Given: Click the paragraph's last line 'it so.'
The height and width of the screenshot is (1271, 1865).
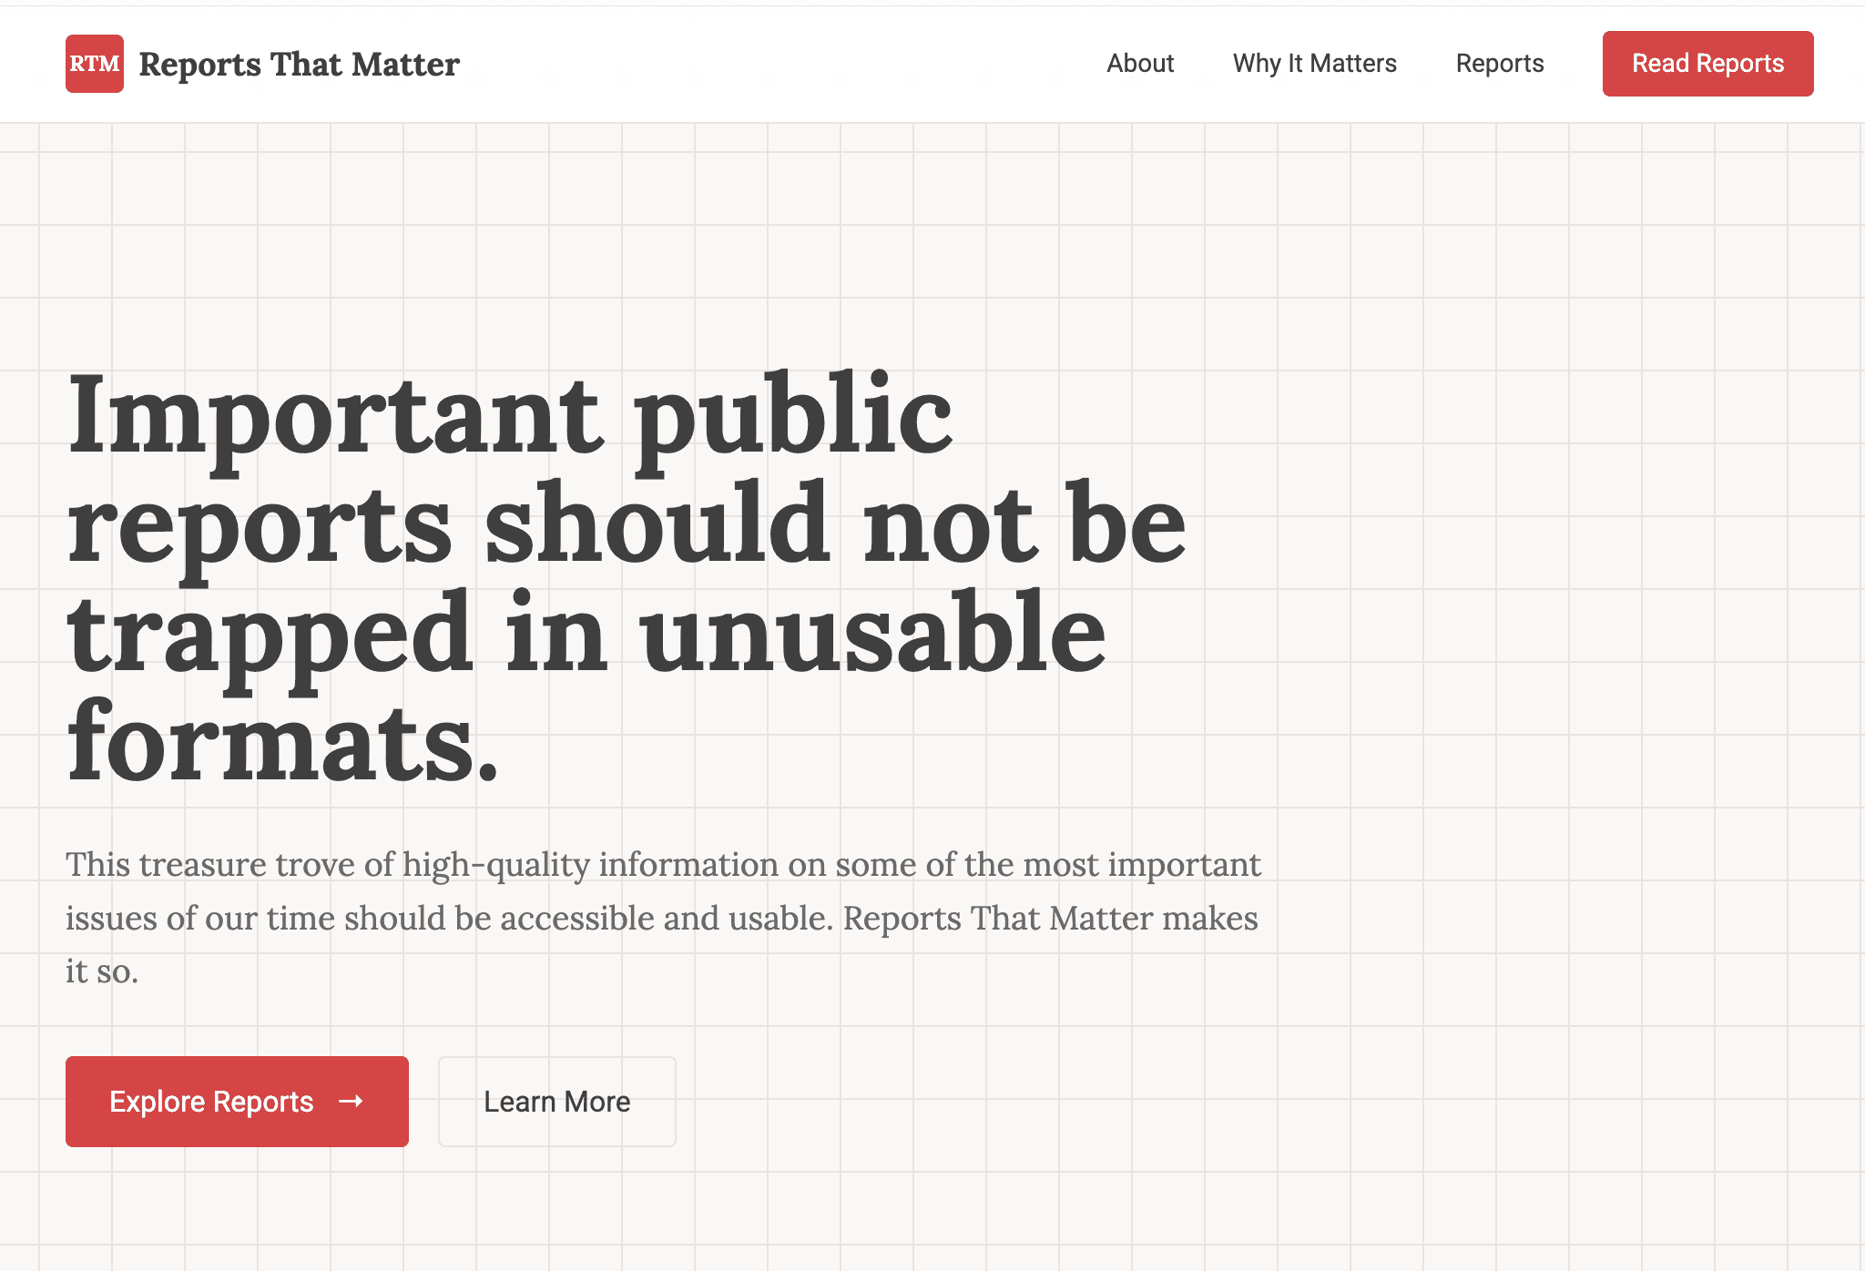Looking at the screenshot, I should pos(102,971).
